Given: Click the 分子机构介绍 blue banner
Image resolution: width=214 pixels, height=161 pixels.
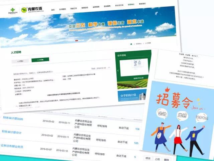Looking at the screenshot, I should [132, 95].
